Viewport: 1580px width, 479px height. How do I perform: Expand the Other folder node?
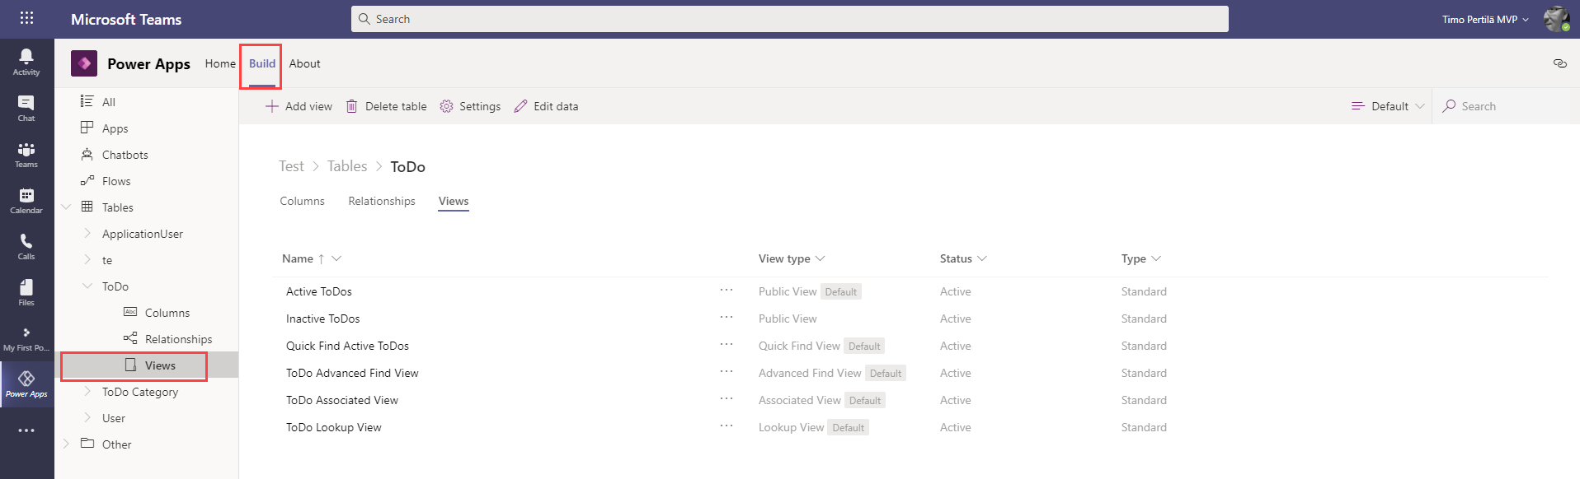point(67,444)
